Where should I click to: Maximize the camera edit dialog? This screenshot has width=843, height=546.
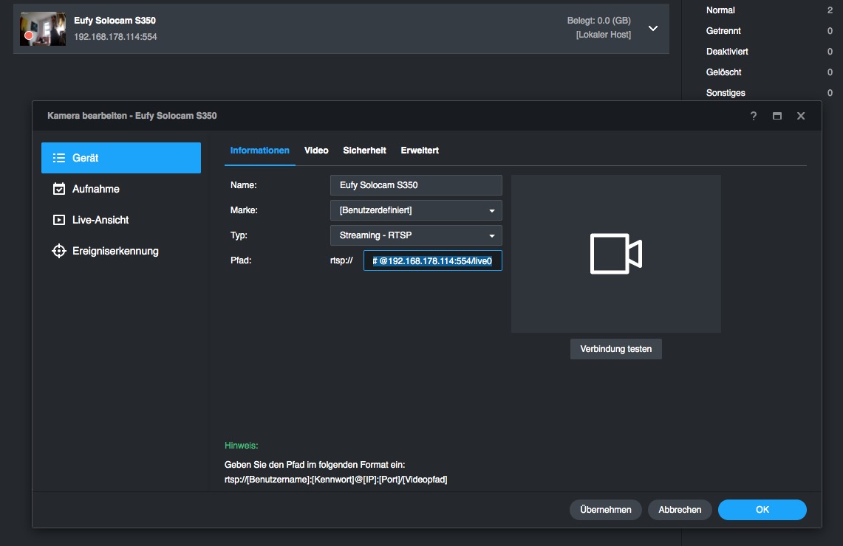coord(777,116)
